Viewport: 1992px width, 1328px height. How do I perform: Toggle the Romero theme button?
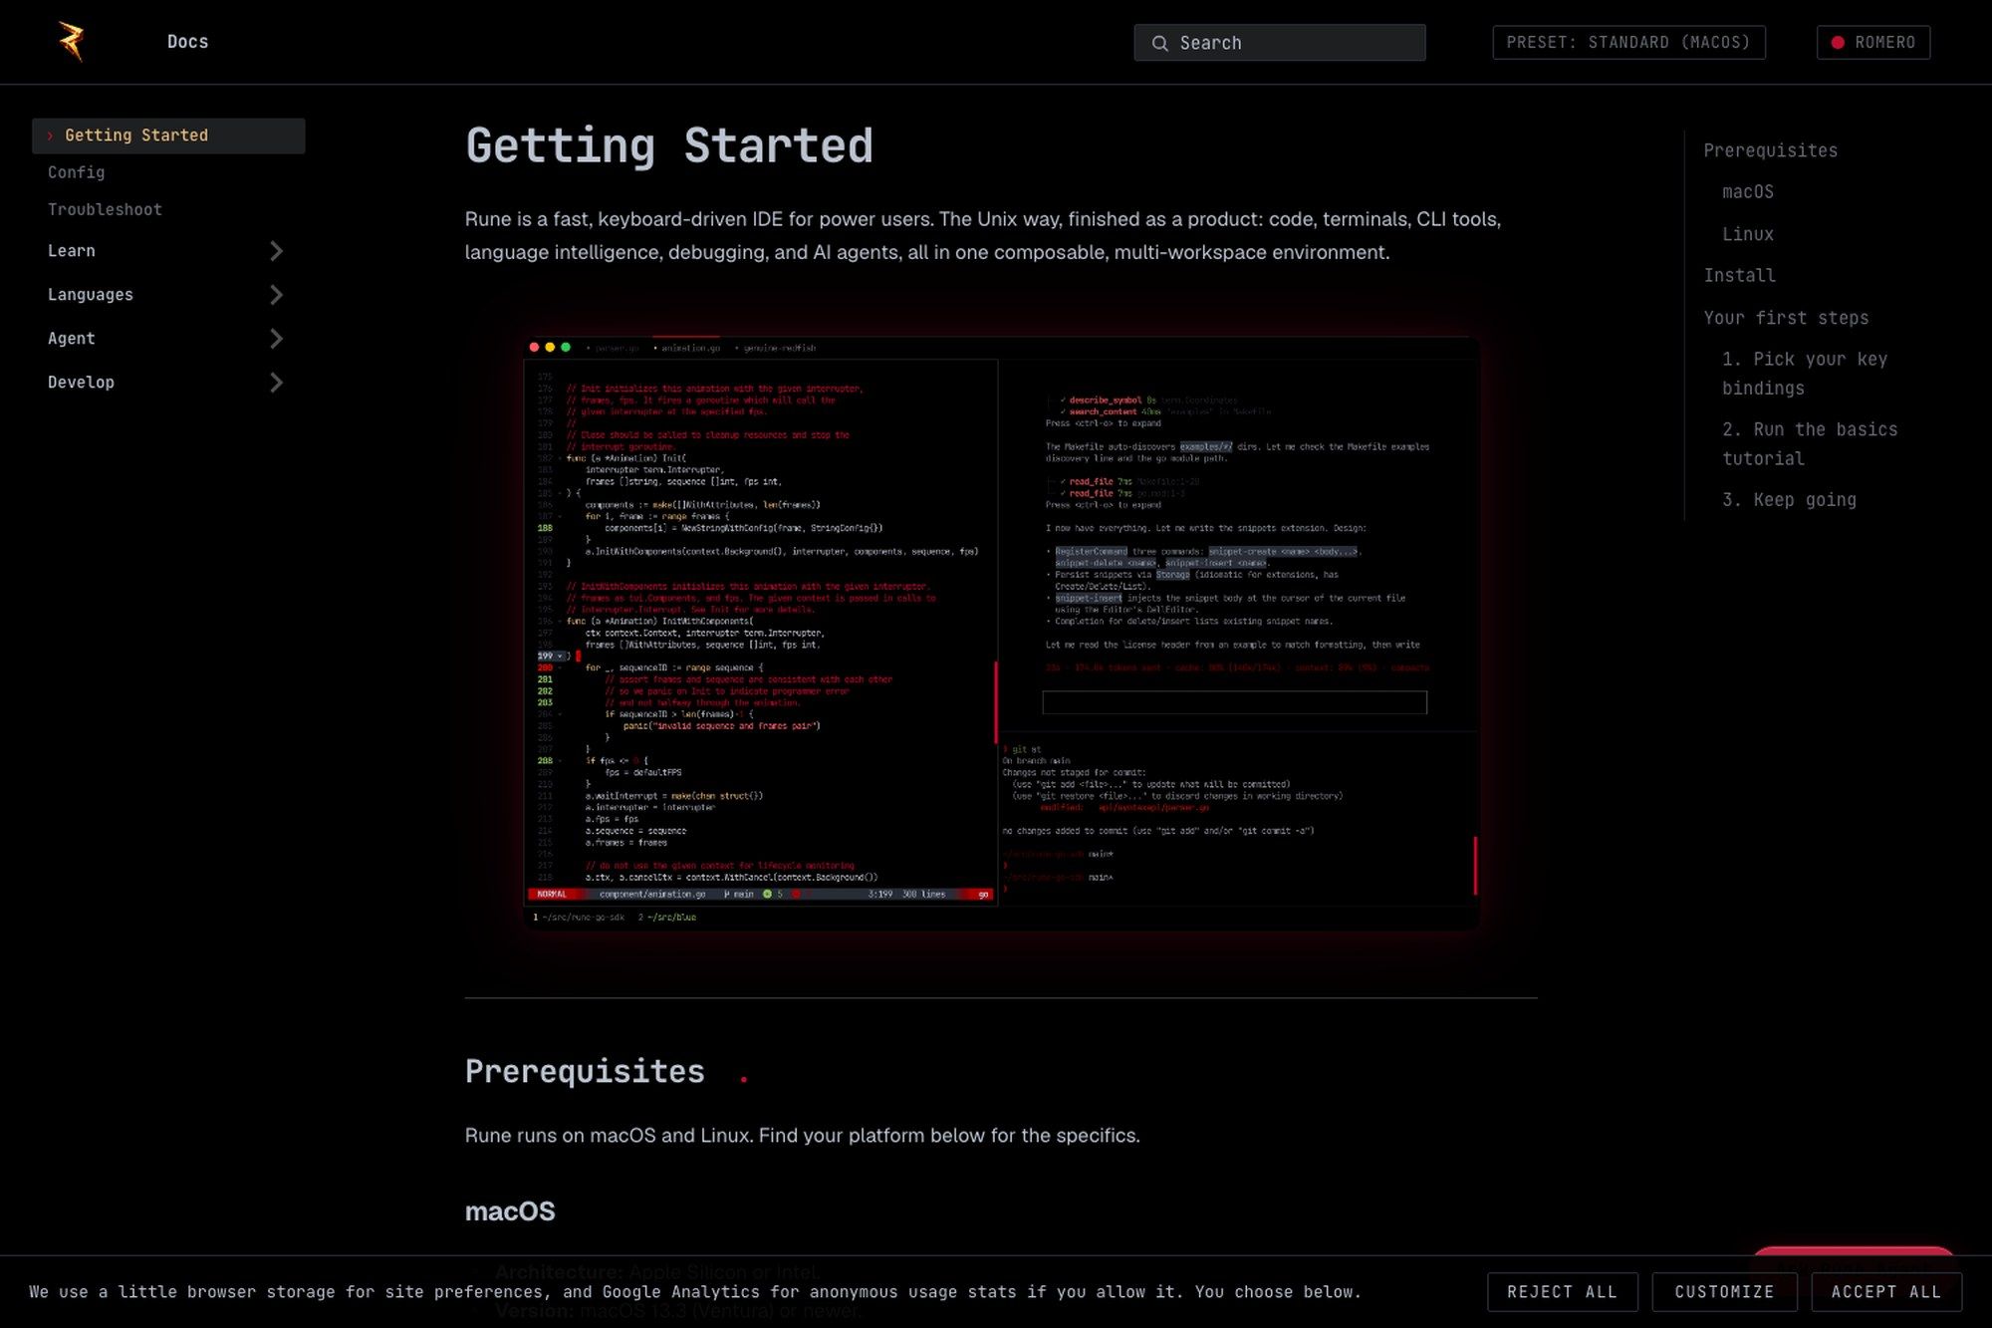pos(1872,42)
